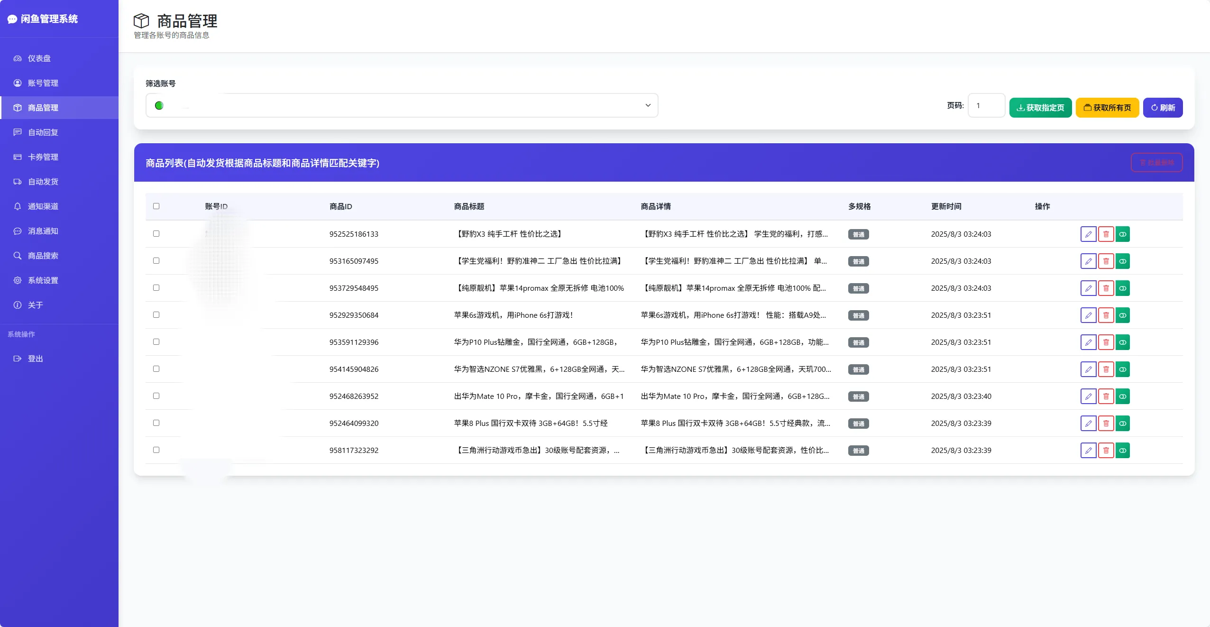The width and height of the screenshot is (1210, 627).
Task: Click the logout icon beside 登出
Action: pos(18,359)
